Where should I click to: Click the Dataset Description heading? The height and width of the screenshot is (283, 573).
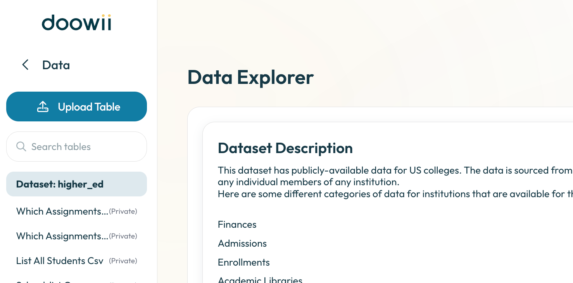(285, 148)
